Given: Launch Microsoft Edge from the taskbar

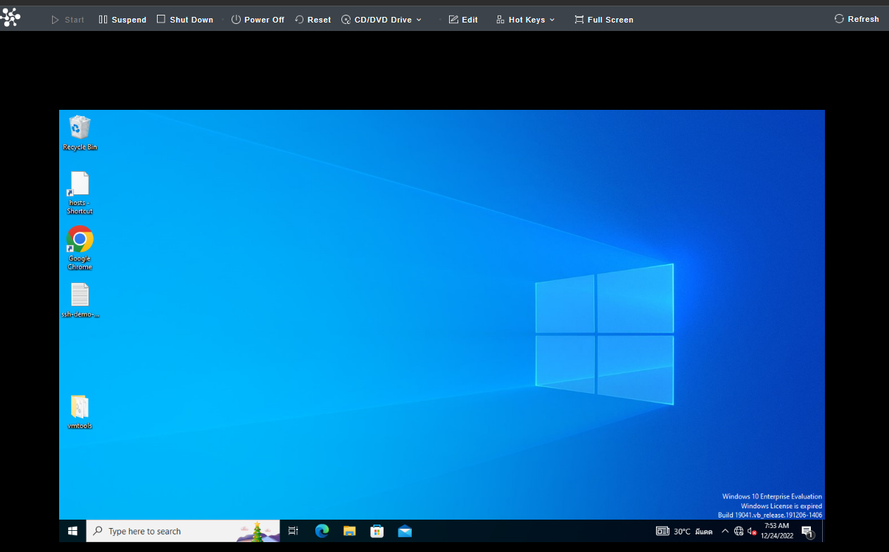Looking at the screenshot, I should tap(322, 531).
